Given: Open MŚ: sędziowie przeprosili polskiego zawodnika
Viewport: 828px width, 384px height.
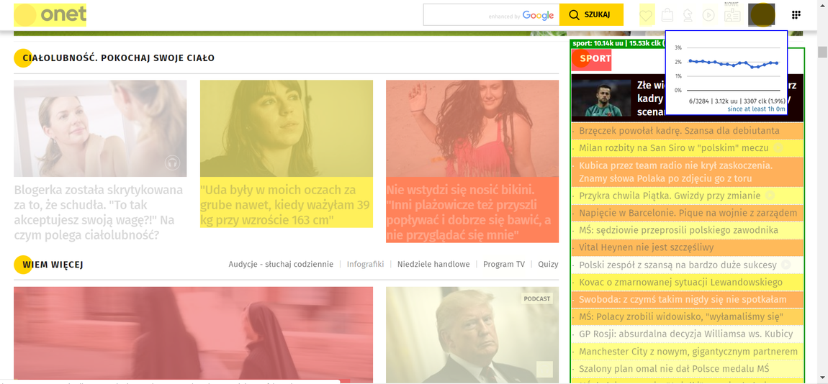Looking at the screenshot, I should pos(678,231).
